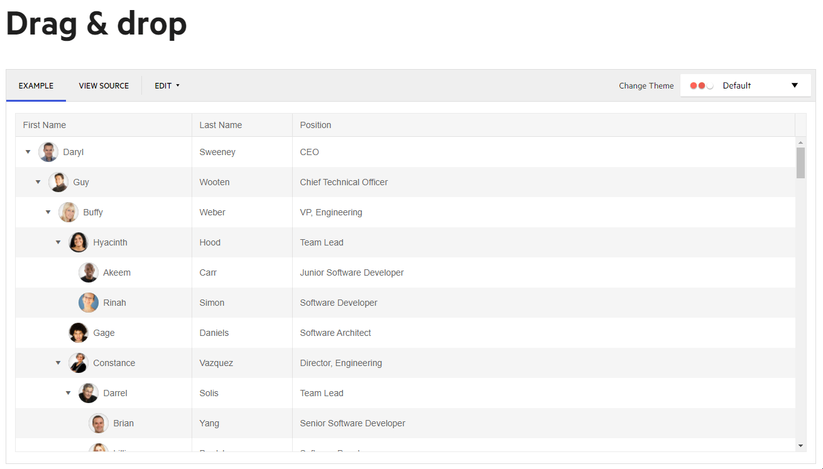Click Guy Wooten's avatar photo
Viewport: 823px width, 469px height.
point(58,182)
